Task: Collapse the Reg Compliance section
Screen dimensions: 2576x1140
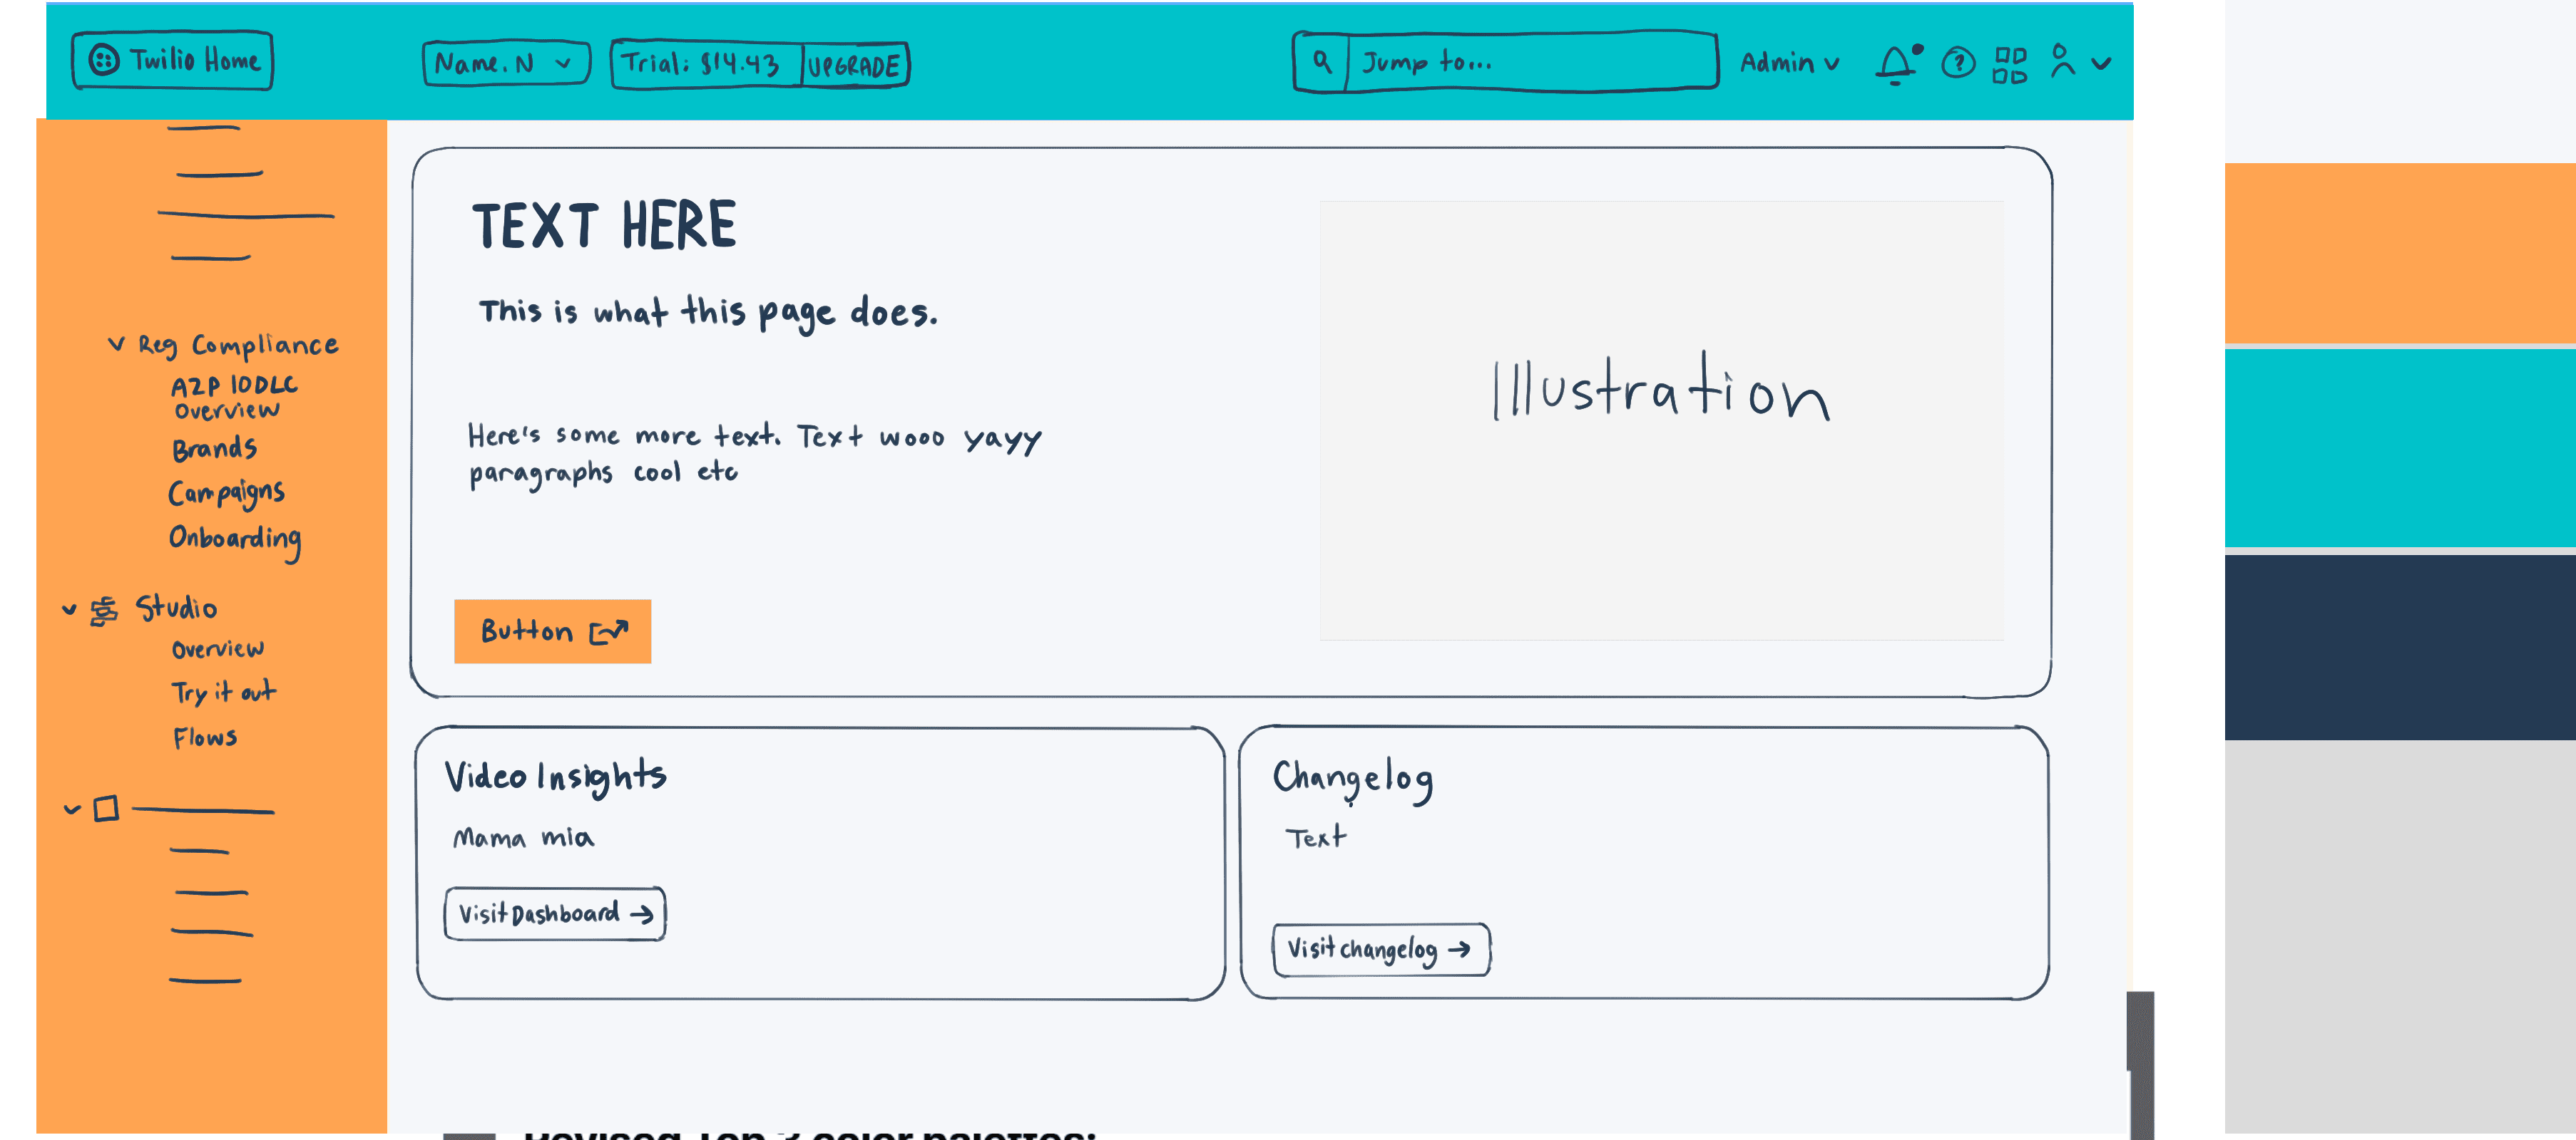Action: (x=117, y=343)
